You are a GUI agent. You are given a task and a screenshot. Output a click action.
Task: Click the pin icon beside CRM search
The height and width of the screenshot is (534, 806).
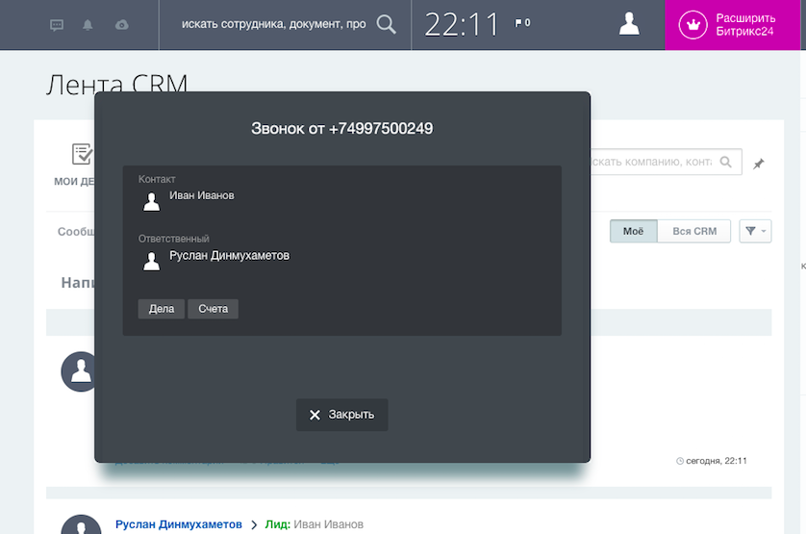tap(758, 164)
